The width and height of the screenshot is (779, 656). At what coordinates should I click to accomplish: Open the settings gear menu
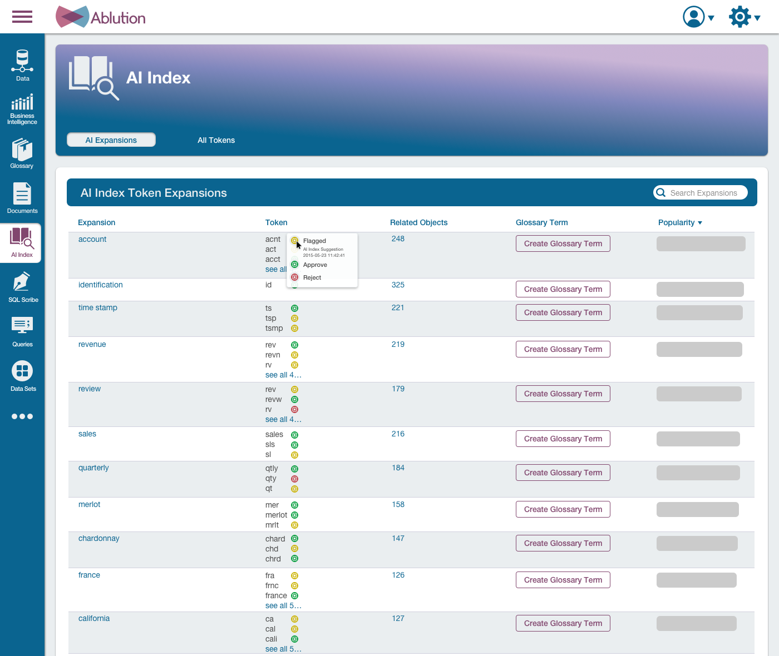[745, 17]
